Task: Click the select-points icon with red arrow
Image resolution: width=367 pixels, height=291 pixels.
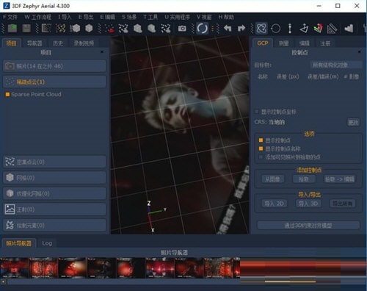Action: pyautogui.click(x=109, y=29)
